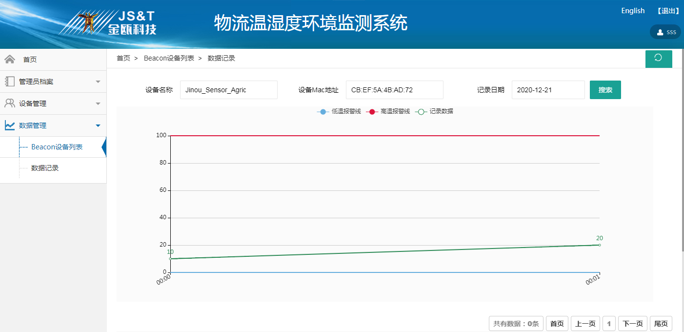Click the page vertical scrollbar

[x=682, y=151]
